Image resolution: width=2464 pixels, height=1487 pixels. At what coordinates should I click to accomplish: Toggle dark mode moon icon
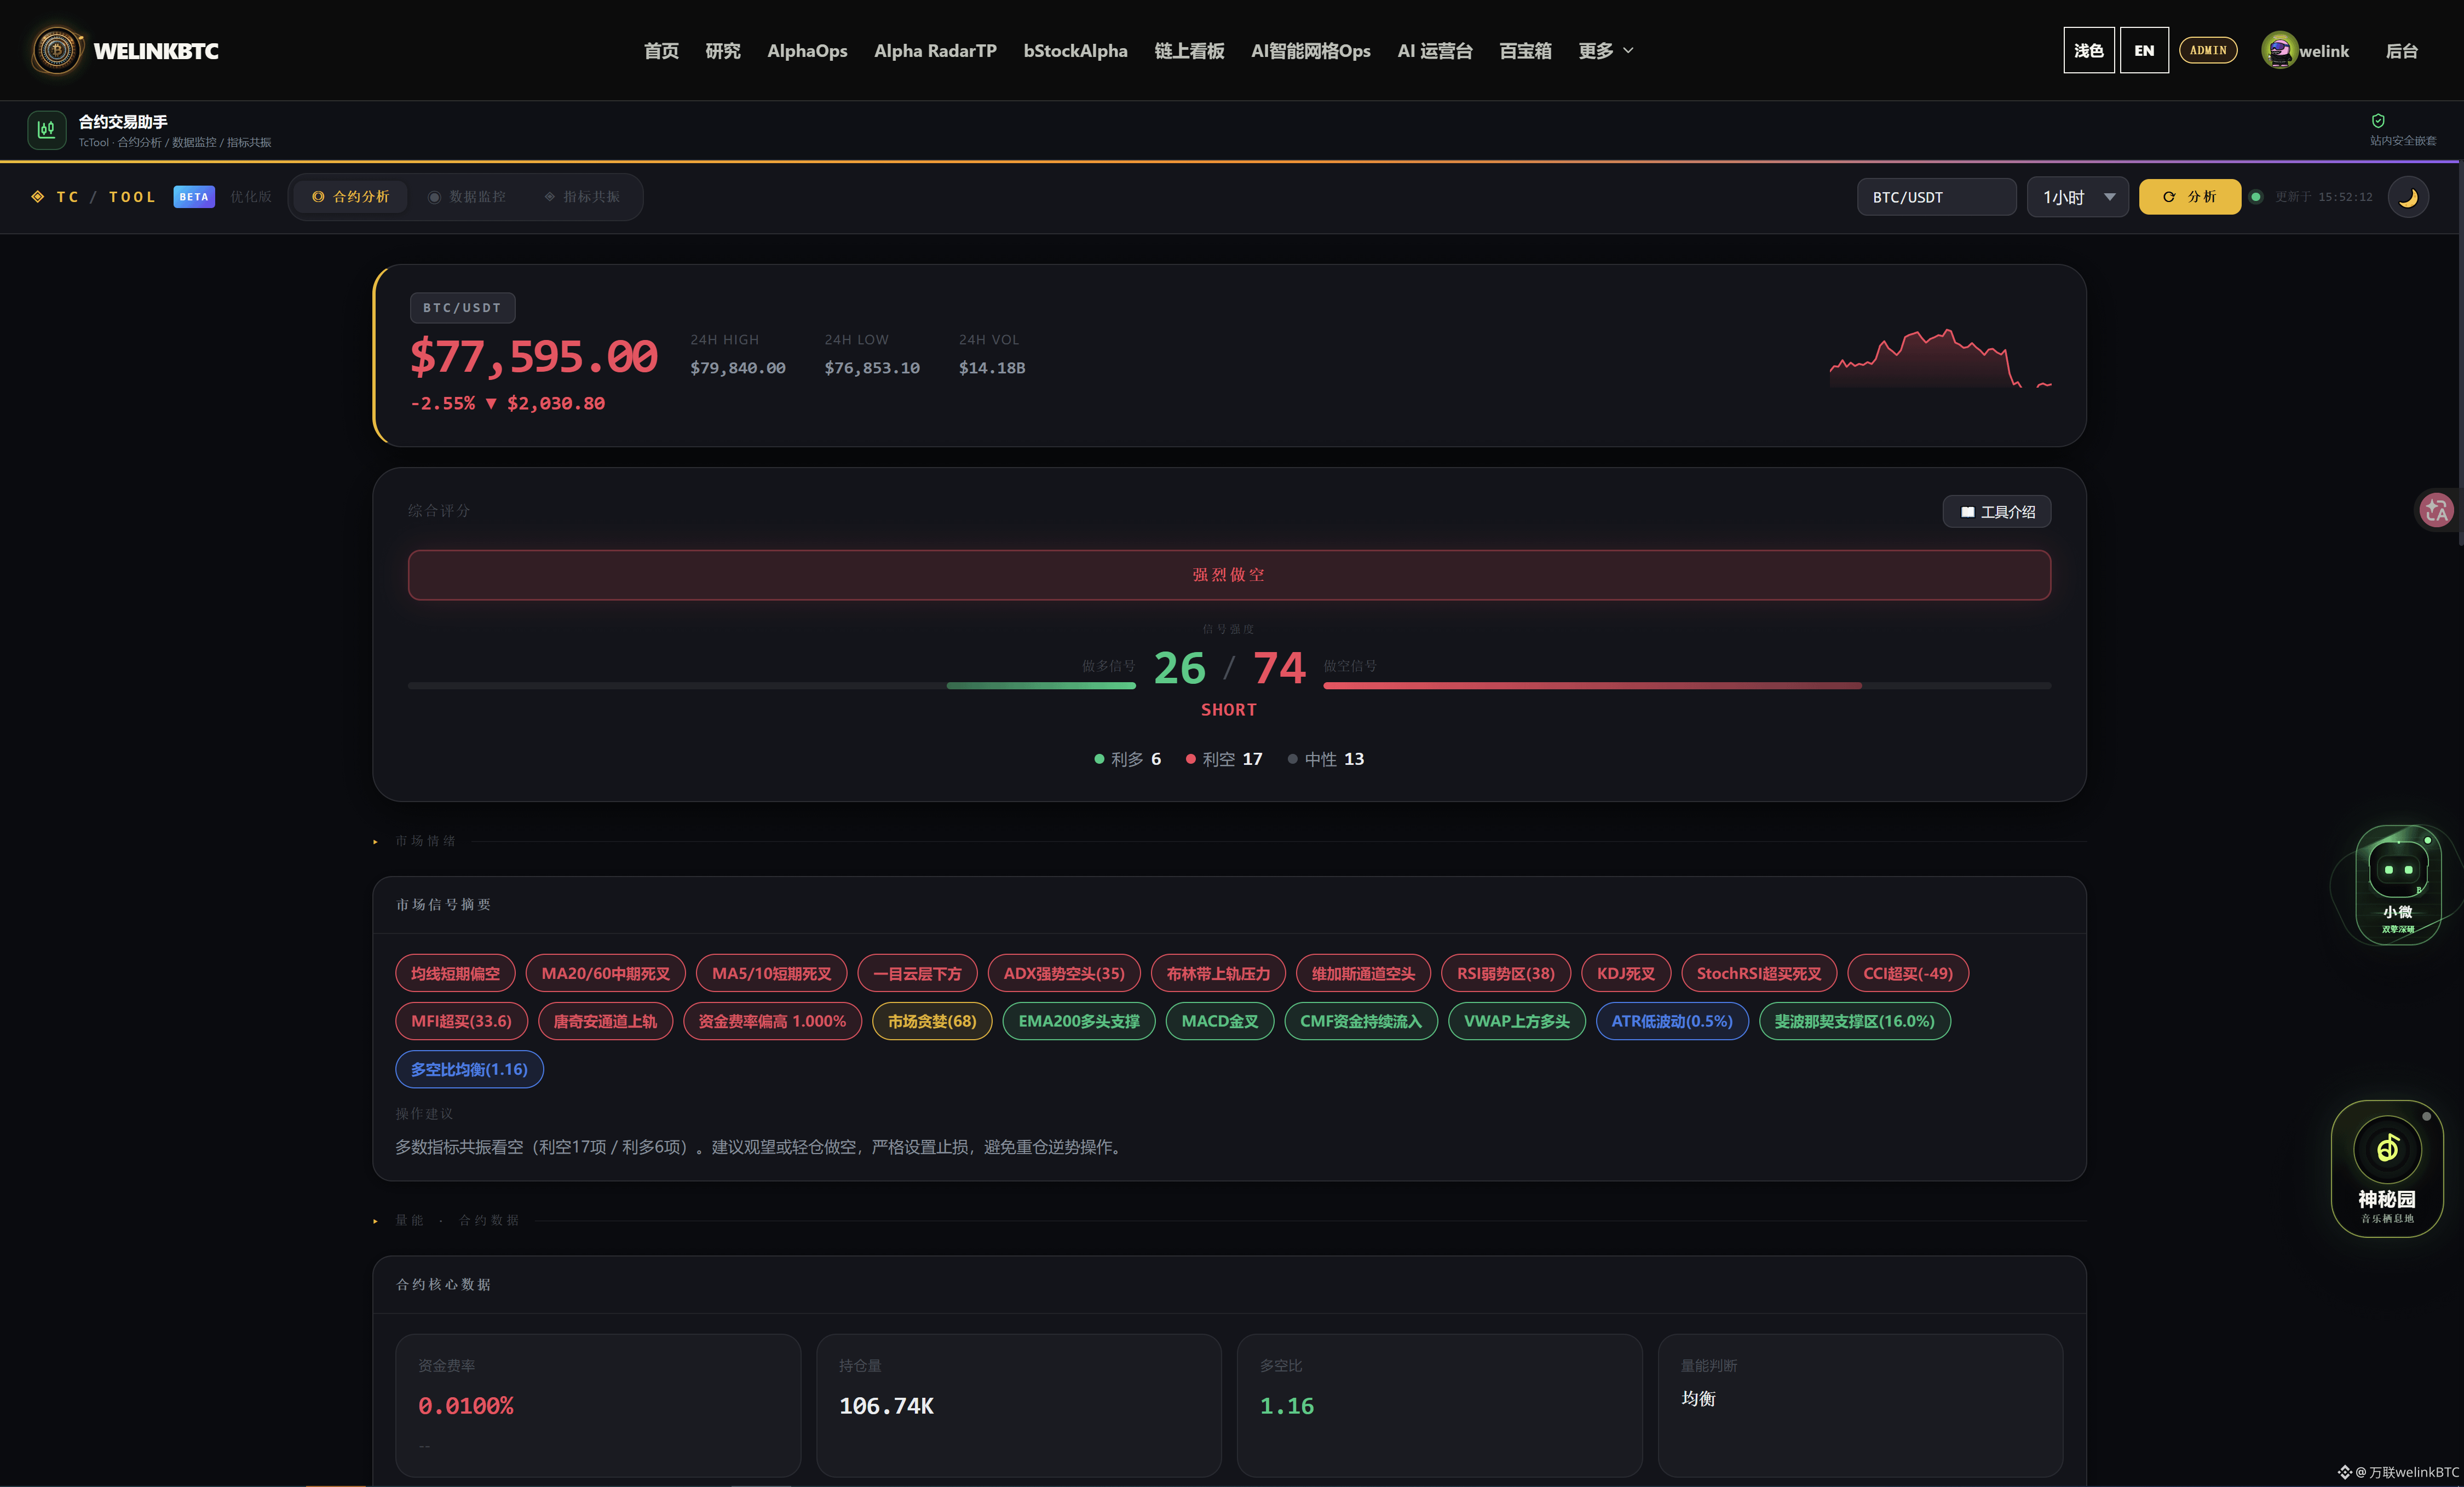click(2408, 197)
